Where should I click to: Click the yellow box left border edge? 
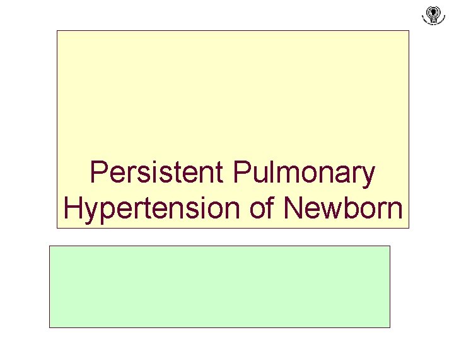[x=57, y=129]
